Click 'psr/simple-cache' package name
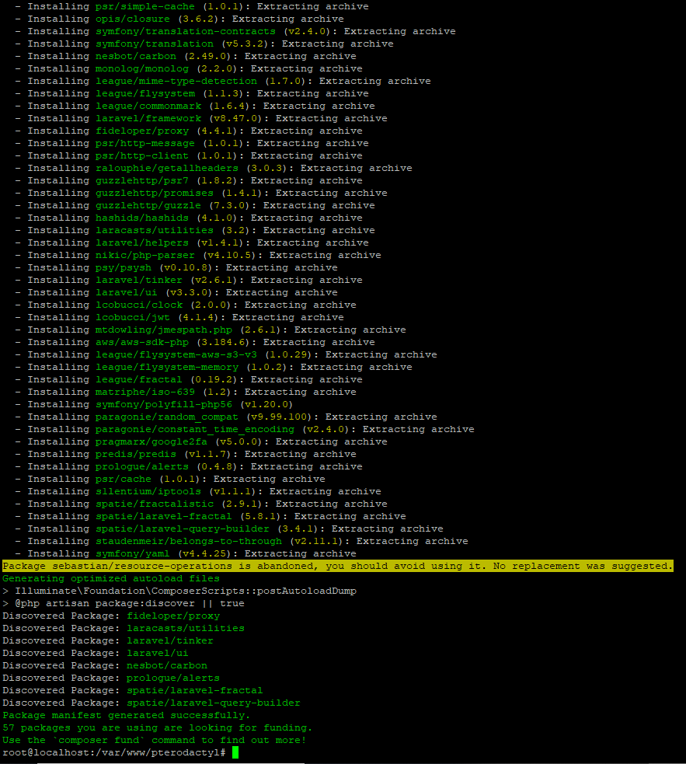 [145, 7]
